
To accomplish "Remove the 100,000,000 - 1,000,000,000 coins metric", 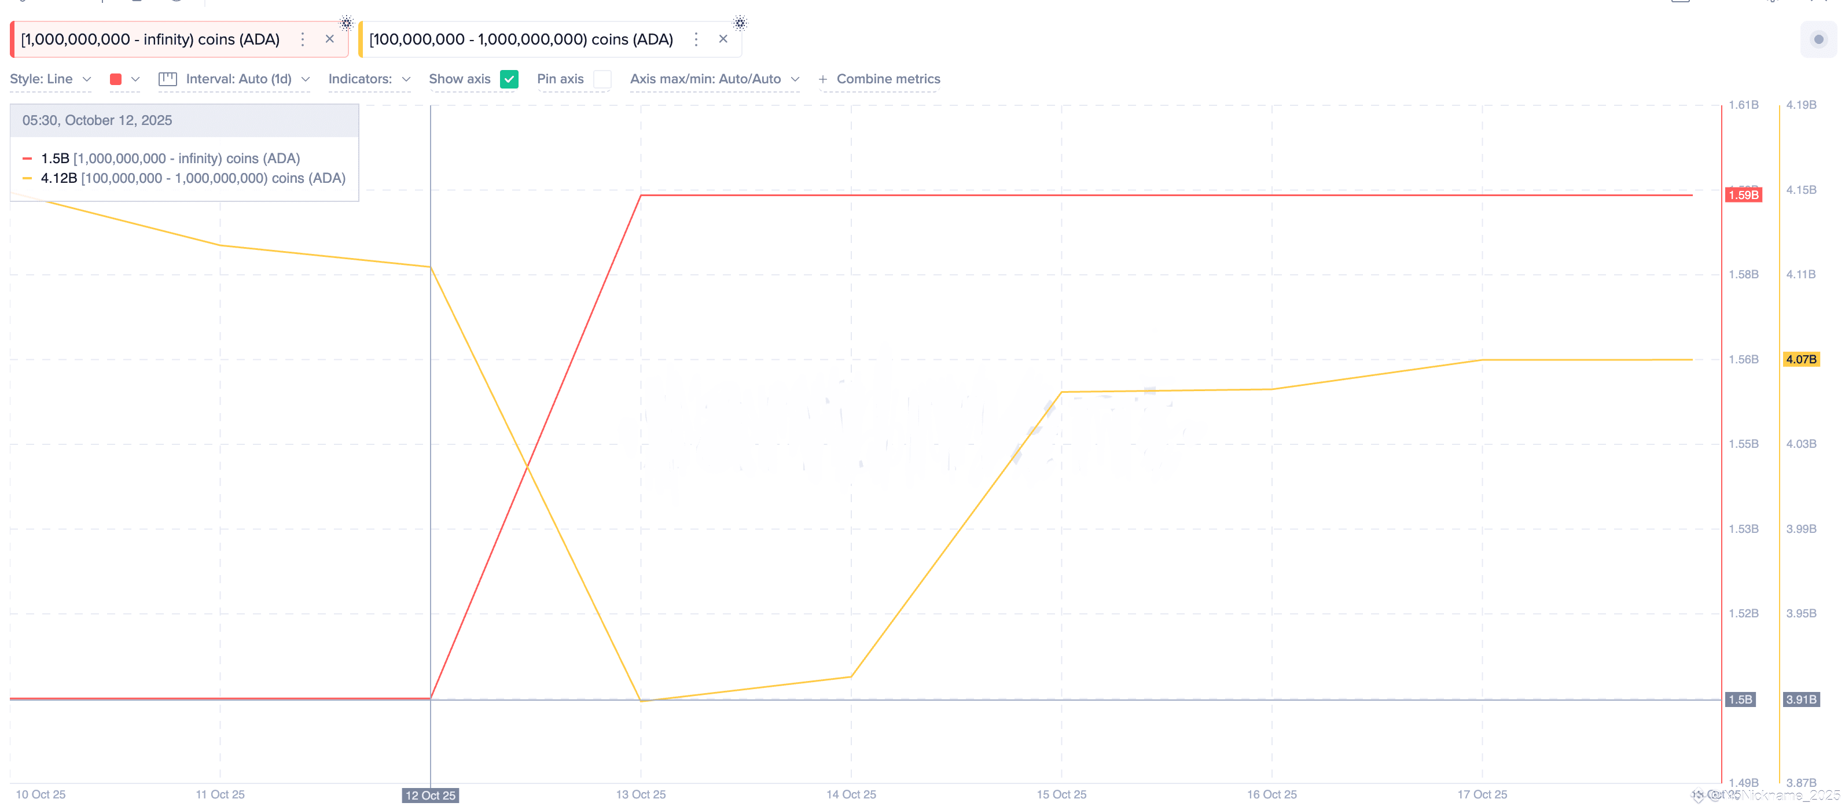I will [x=723, y=39].
